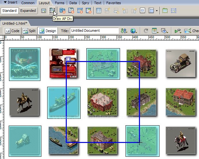Insert Spry Collapsible Panel widget

pos(89,11)
